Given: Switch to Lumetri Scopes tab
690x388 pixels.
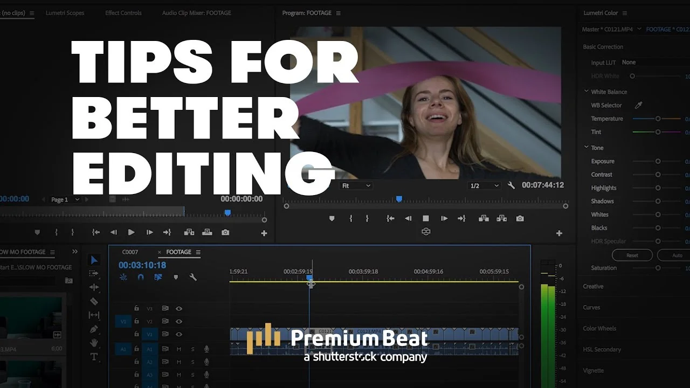Looking at the screenshot, I should [x=65, y=13].
